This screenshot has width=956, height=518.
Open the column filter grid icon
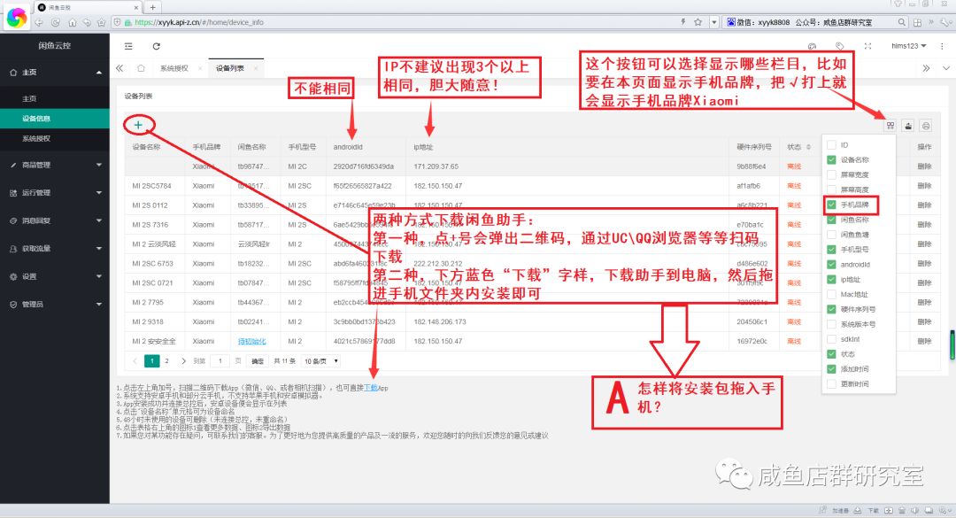(x=890, y=126)
